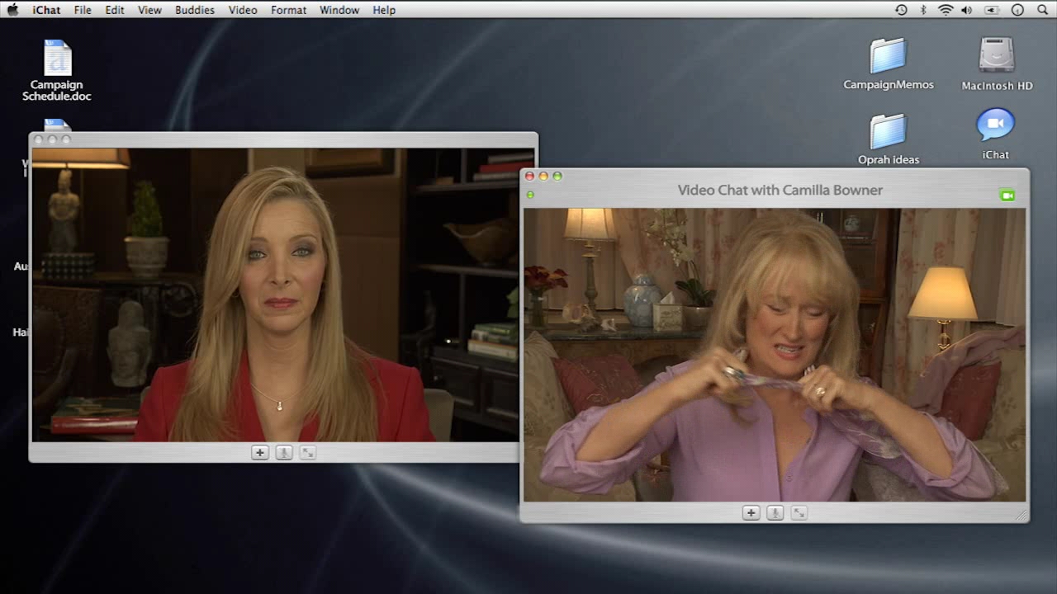Image resolution: width=1057 pixels, height=594 pixels.
Task: Open the Format menu
Action: pos(289,10)
